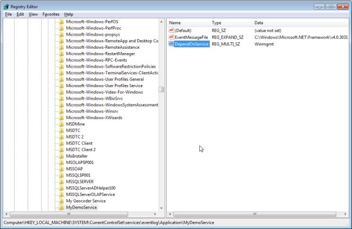352x229 pixels.
Task: Select Microsoft-Windows-User Profiles General key
Action: [x=105, y=79]
